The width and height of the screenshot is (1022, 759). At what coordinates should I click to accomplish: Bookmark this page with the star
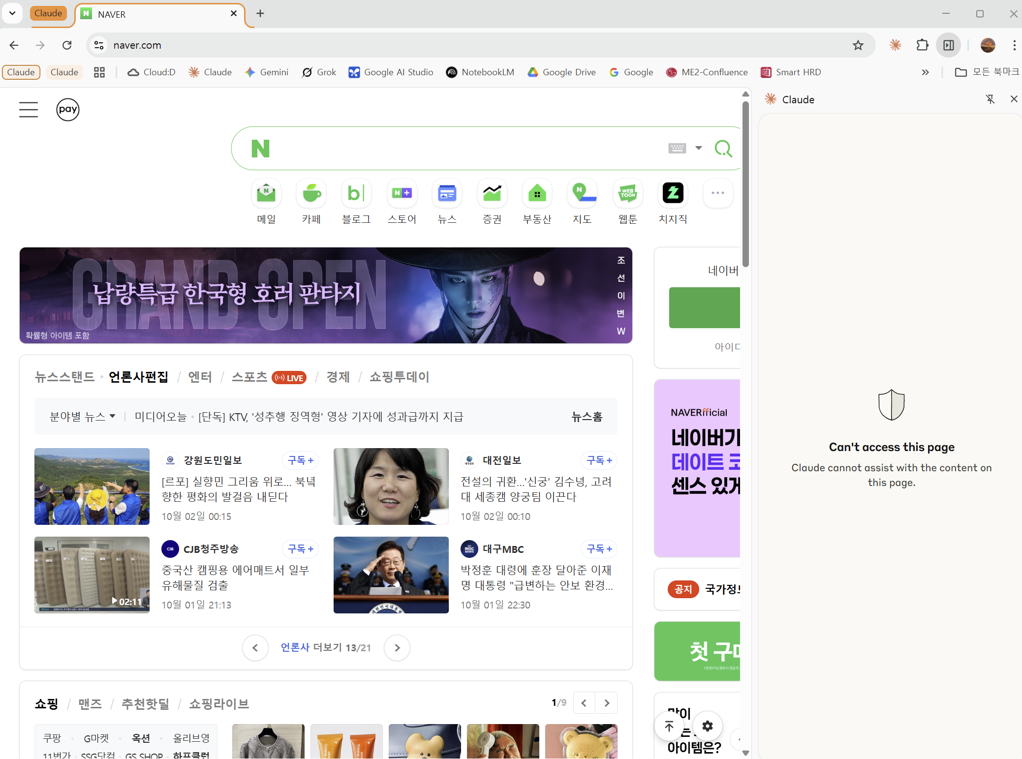pos(858,45)
